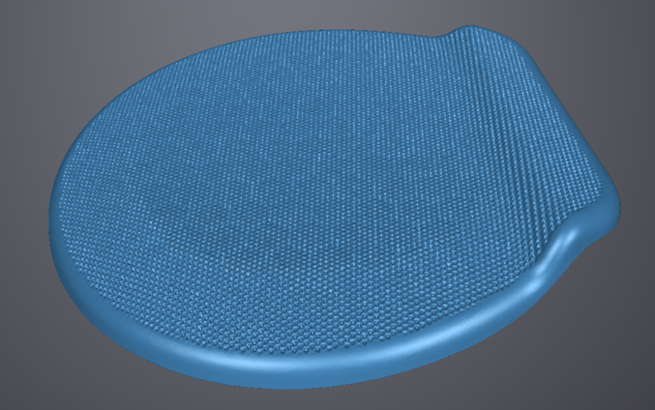This screenshot has width=655, height=410.
Task: Select the raised bump at the model's top-right
Action: [471, 33]
